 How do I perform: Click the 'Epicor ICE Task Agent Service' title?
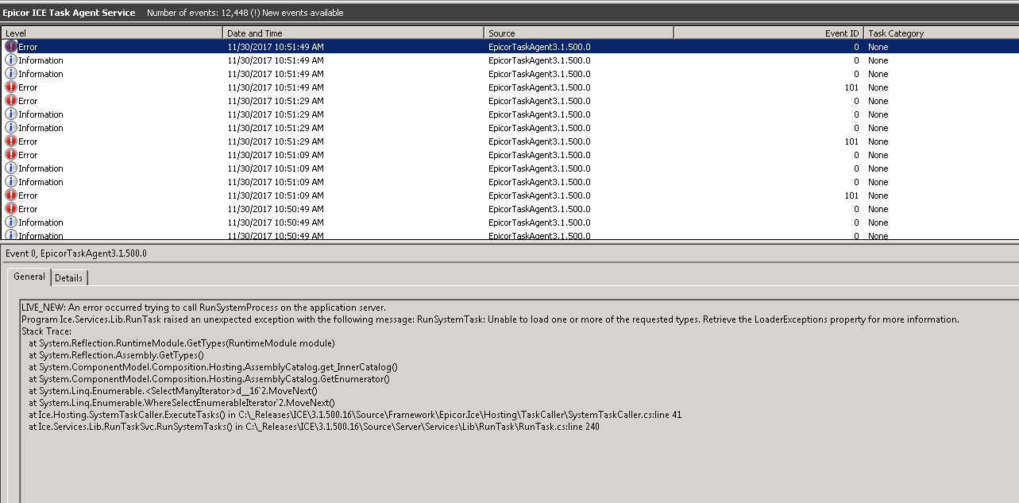coord(68,13)
